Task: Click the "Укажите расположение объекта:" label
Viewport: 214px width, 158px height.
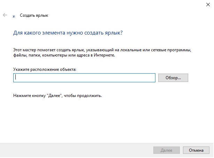Action: pyautogui.click(x=45, y=69)
